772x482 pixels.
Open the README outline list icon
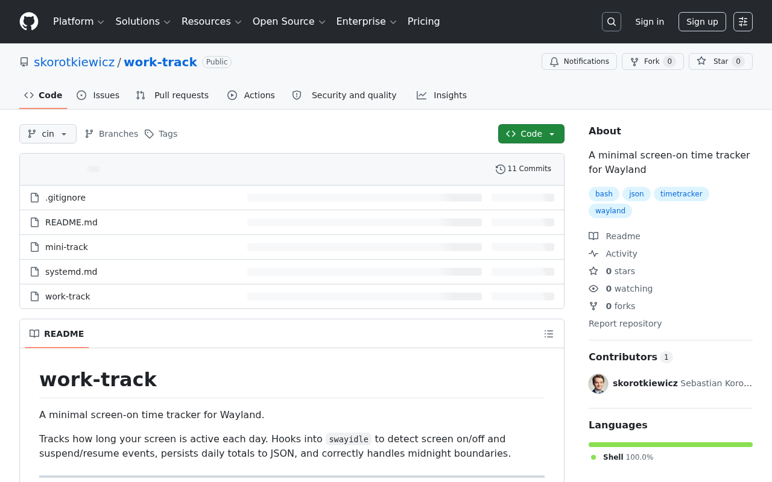[x=549, y=334]
